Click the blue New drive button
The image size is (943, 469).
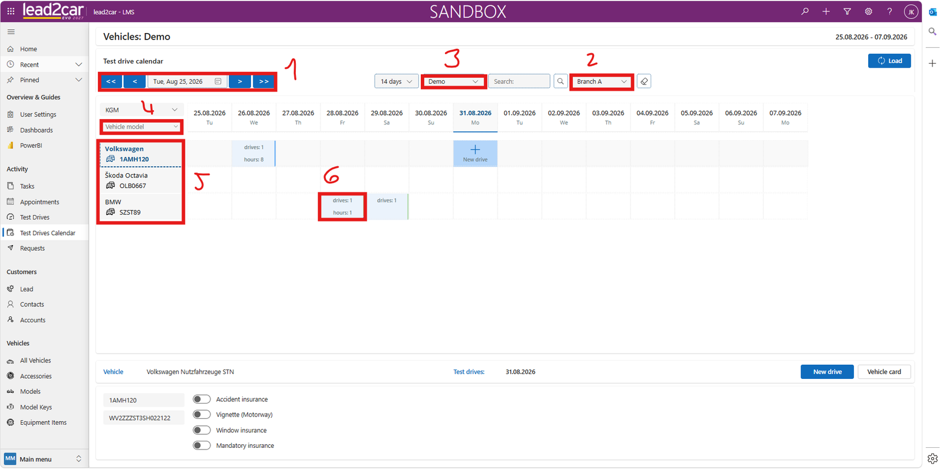(827, 372)
